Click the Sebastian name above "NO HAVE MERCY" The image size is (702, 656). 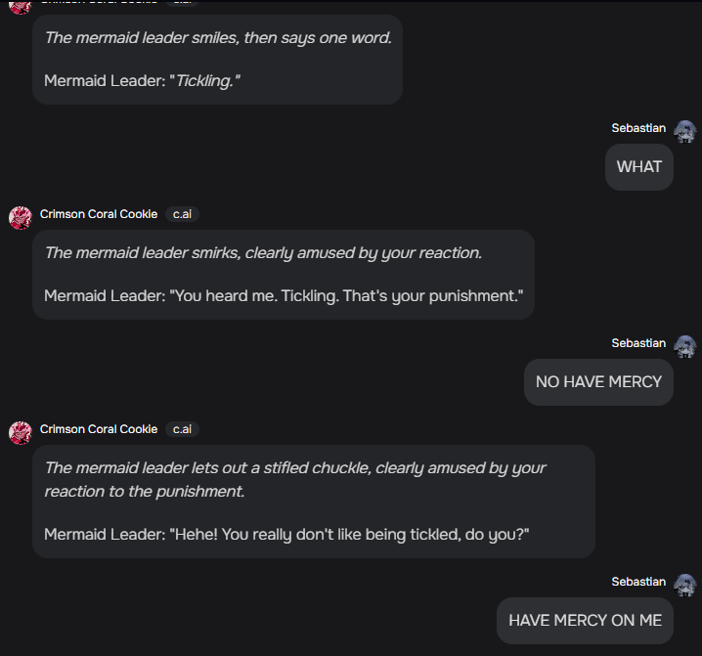tap(638, 343)
